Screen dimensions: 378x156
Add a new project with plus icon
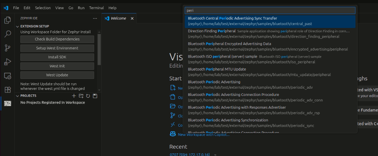(x=74, y=96)
